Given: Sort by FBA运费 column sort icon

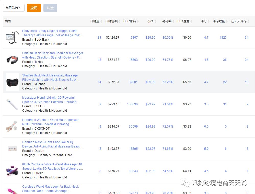Looking at the screenshot, I should point(191,21).
